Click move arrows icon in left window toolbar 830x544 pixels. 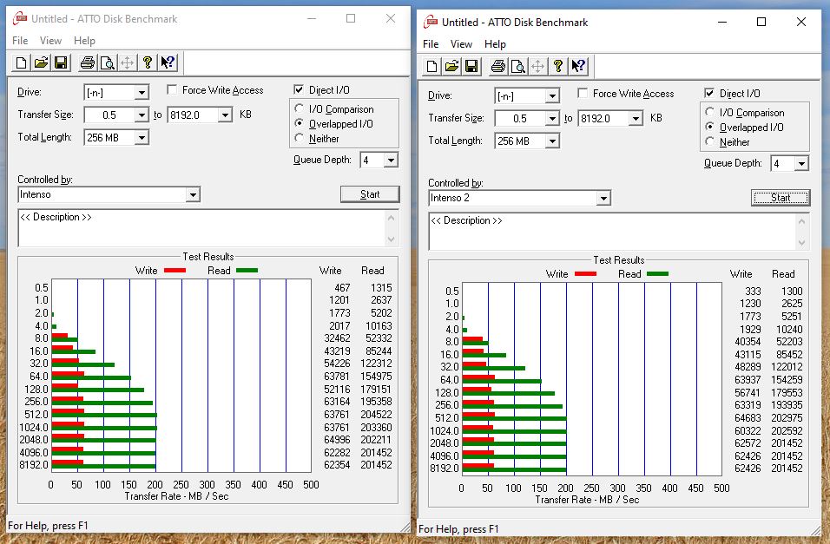click(127, 63)
